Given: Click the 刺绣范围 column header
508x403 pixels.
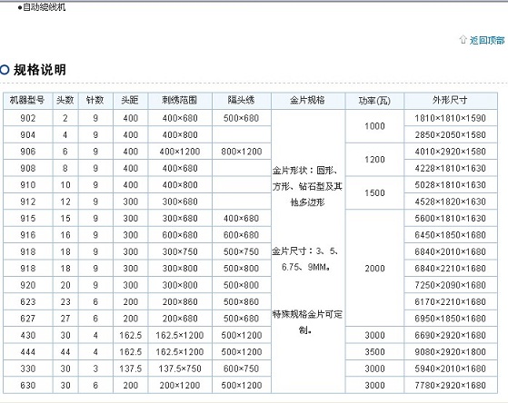Looking at the screenshot, I should pos(180,100).
